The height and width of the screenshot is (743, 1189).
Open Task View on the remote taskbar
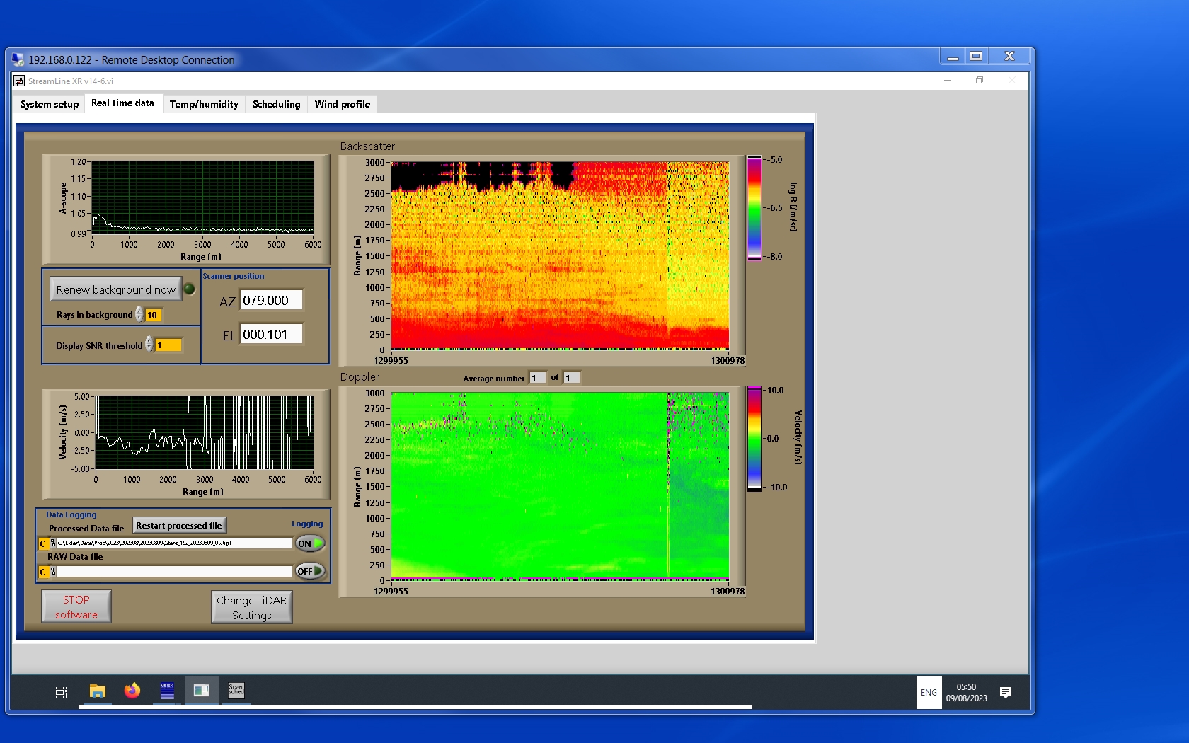62,692
